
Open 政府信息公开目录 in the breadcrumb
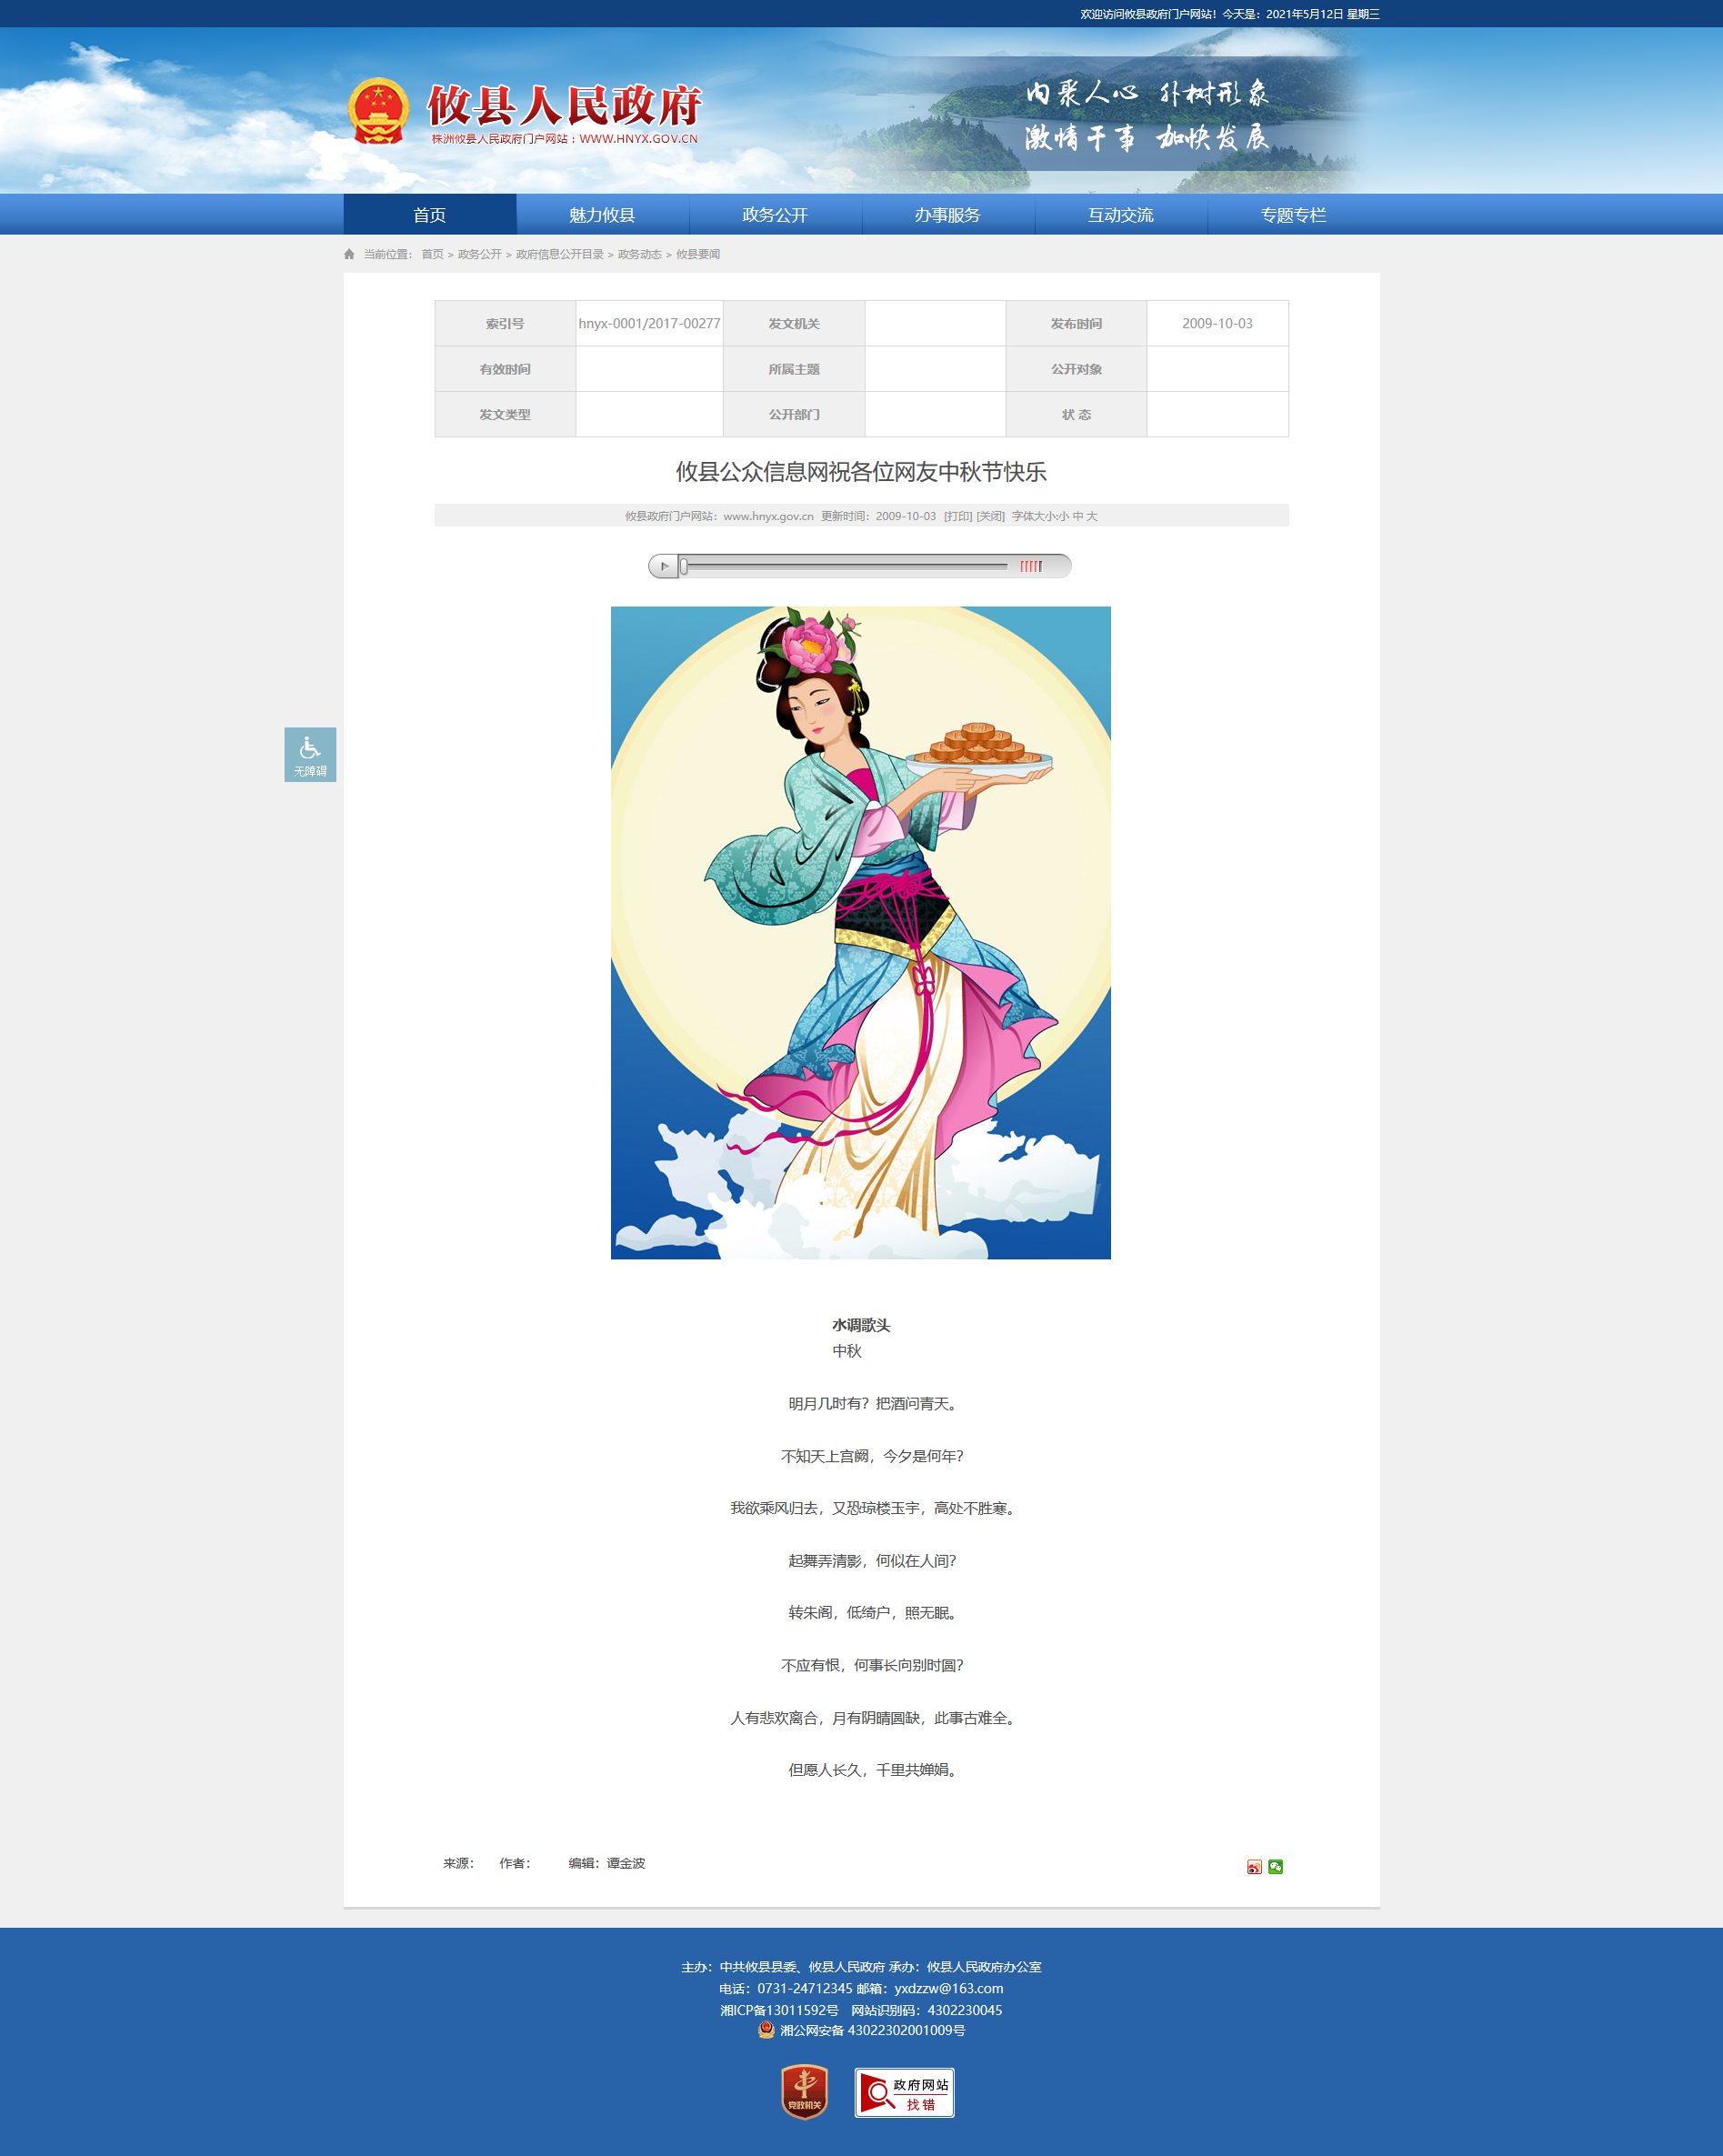[x=559, y=254]
